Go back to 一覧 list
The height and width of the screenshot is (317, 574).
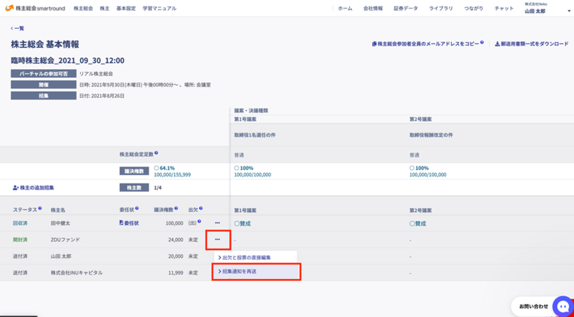click(x=18, y=28)
